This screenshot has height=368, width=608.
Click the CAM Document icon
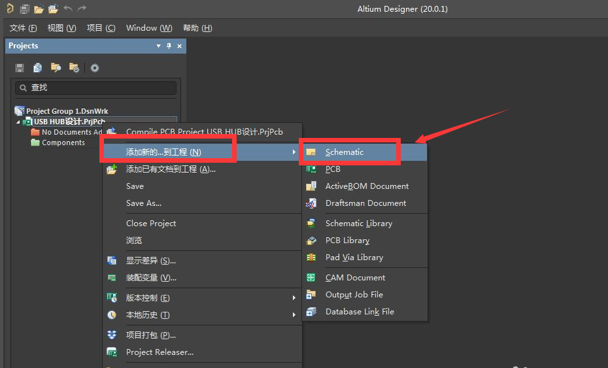pyautogui.click(x=311, y=278)
